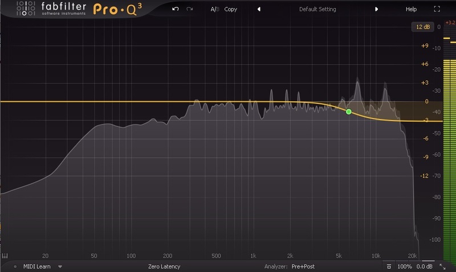Open the Help menu
The image size is (456, 272).
pyautogui.click(x=411, y=9)
